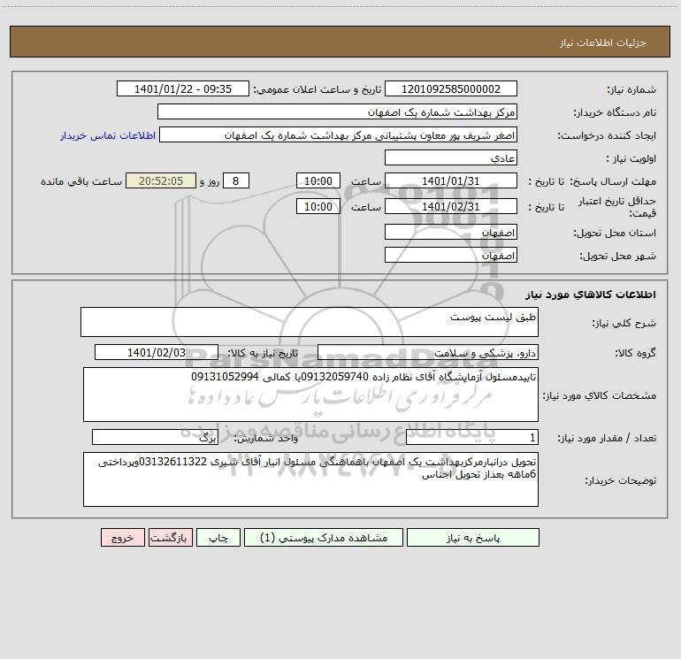Screen dimensions: 681x659
Task: Click the label 'تعداد / مقدار مورد نیاز:'
Action: click(607, 439)
